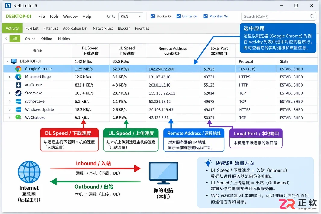Click the State column label
The width and height of the screenshot is (321, 214).
tap(284, 61)
